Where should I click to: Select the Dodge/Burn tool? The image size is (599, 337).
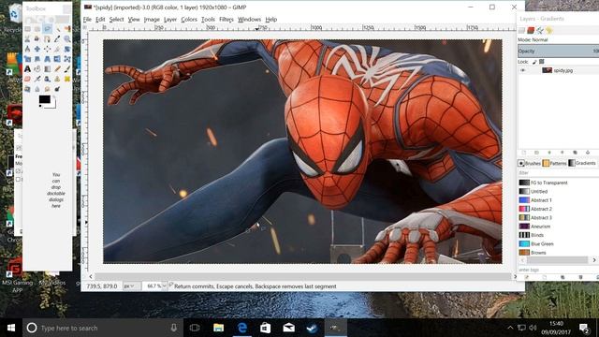tap(57, 89)
